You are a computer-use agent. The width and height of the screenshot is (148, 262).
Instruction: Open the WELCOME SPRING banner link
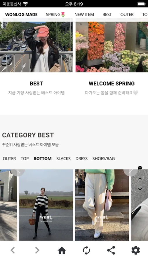[x=112, y=83]
